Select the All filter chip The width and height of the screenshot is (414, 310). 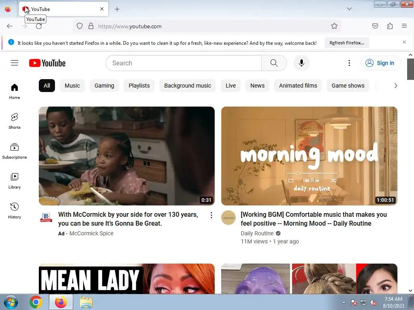(47, 86)
